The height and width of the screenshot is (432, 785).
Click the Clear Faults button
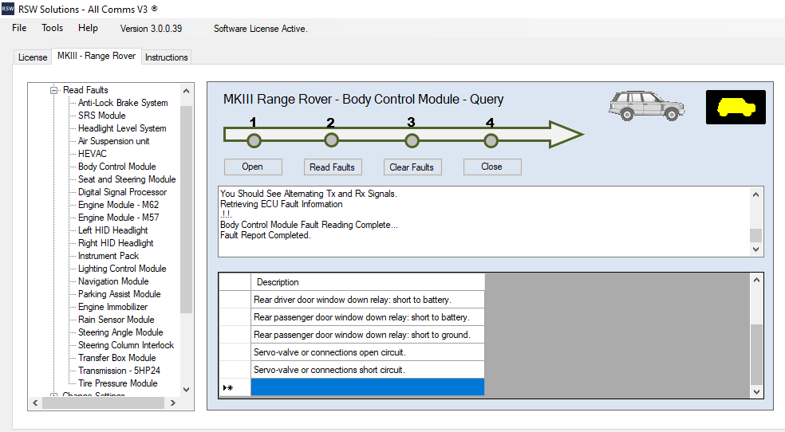point(412,167)
